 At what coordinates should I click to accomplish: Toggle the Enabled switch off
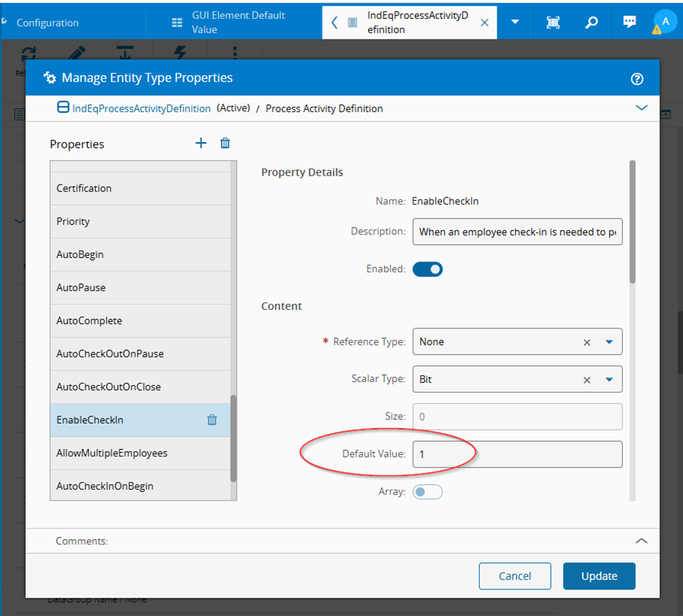pyautogui.click(x=427, y=269)
